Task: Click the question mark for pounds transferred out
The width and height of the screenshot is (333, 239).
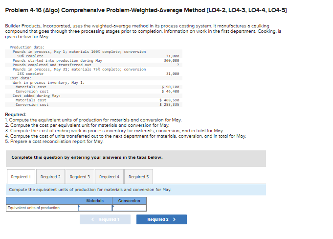Action: [178, 65]
